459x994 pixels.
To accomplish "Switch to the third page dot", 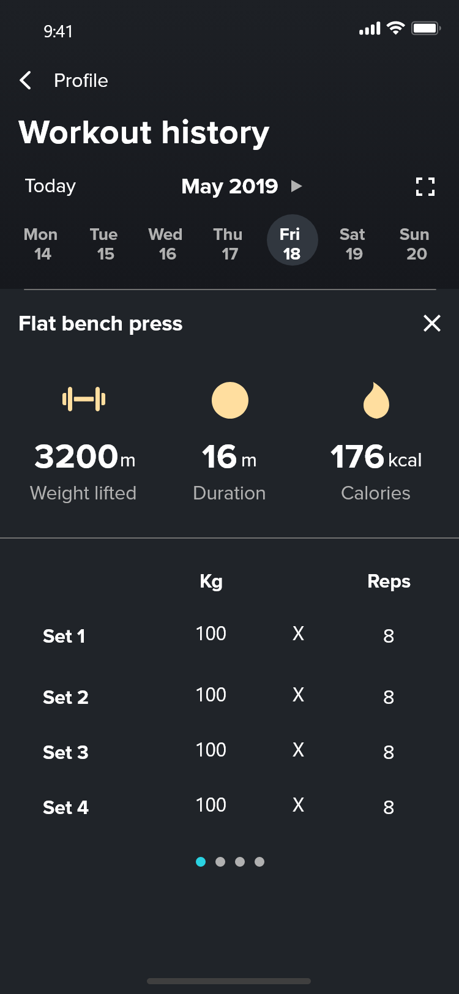I will pos(240,862).
